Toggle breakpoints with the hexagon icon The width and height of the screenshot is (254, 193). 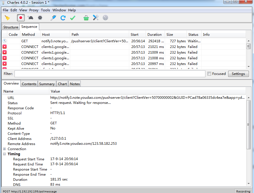(x=40, y=18)
